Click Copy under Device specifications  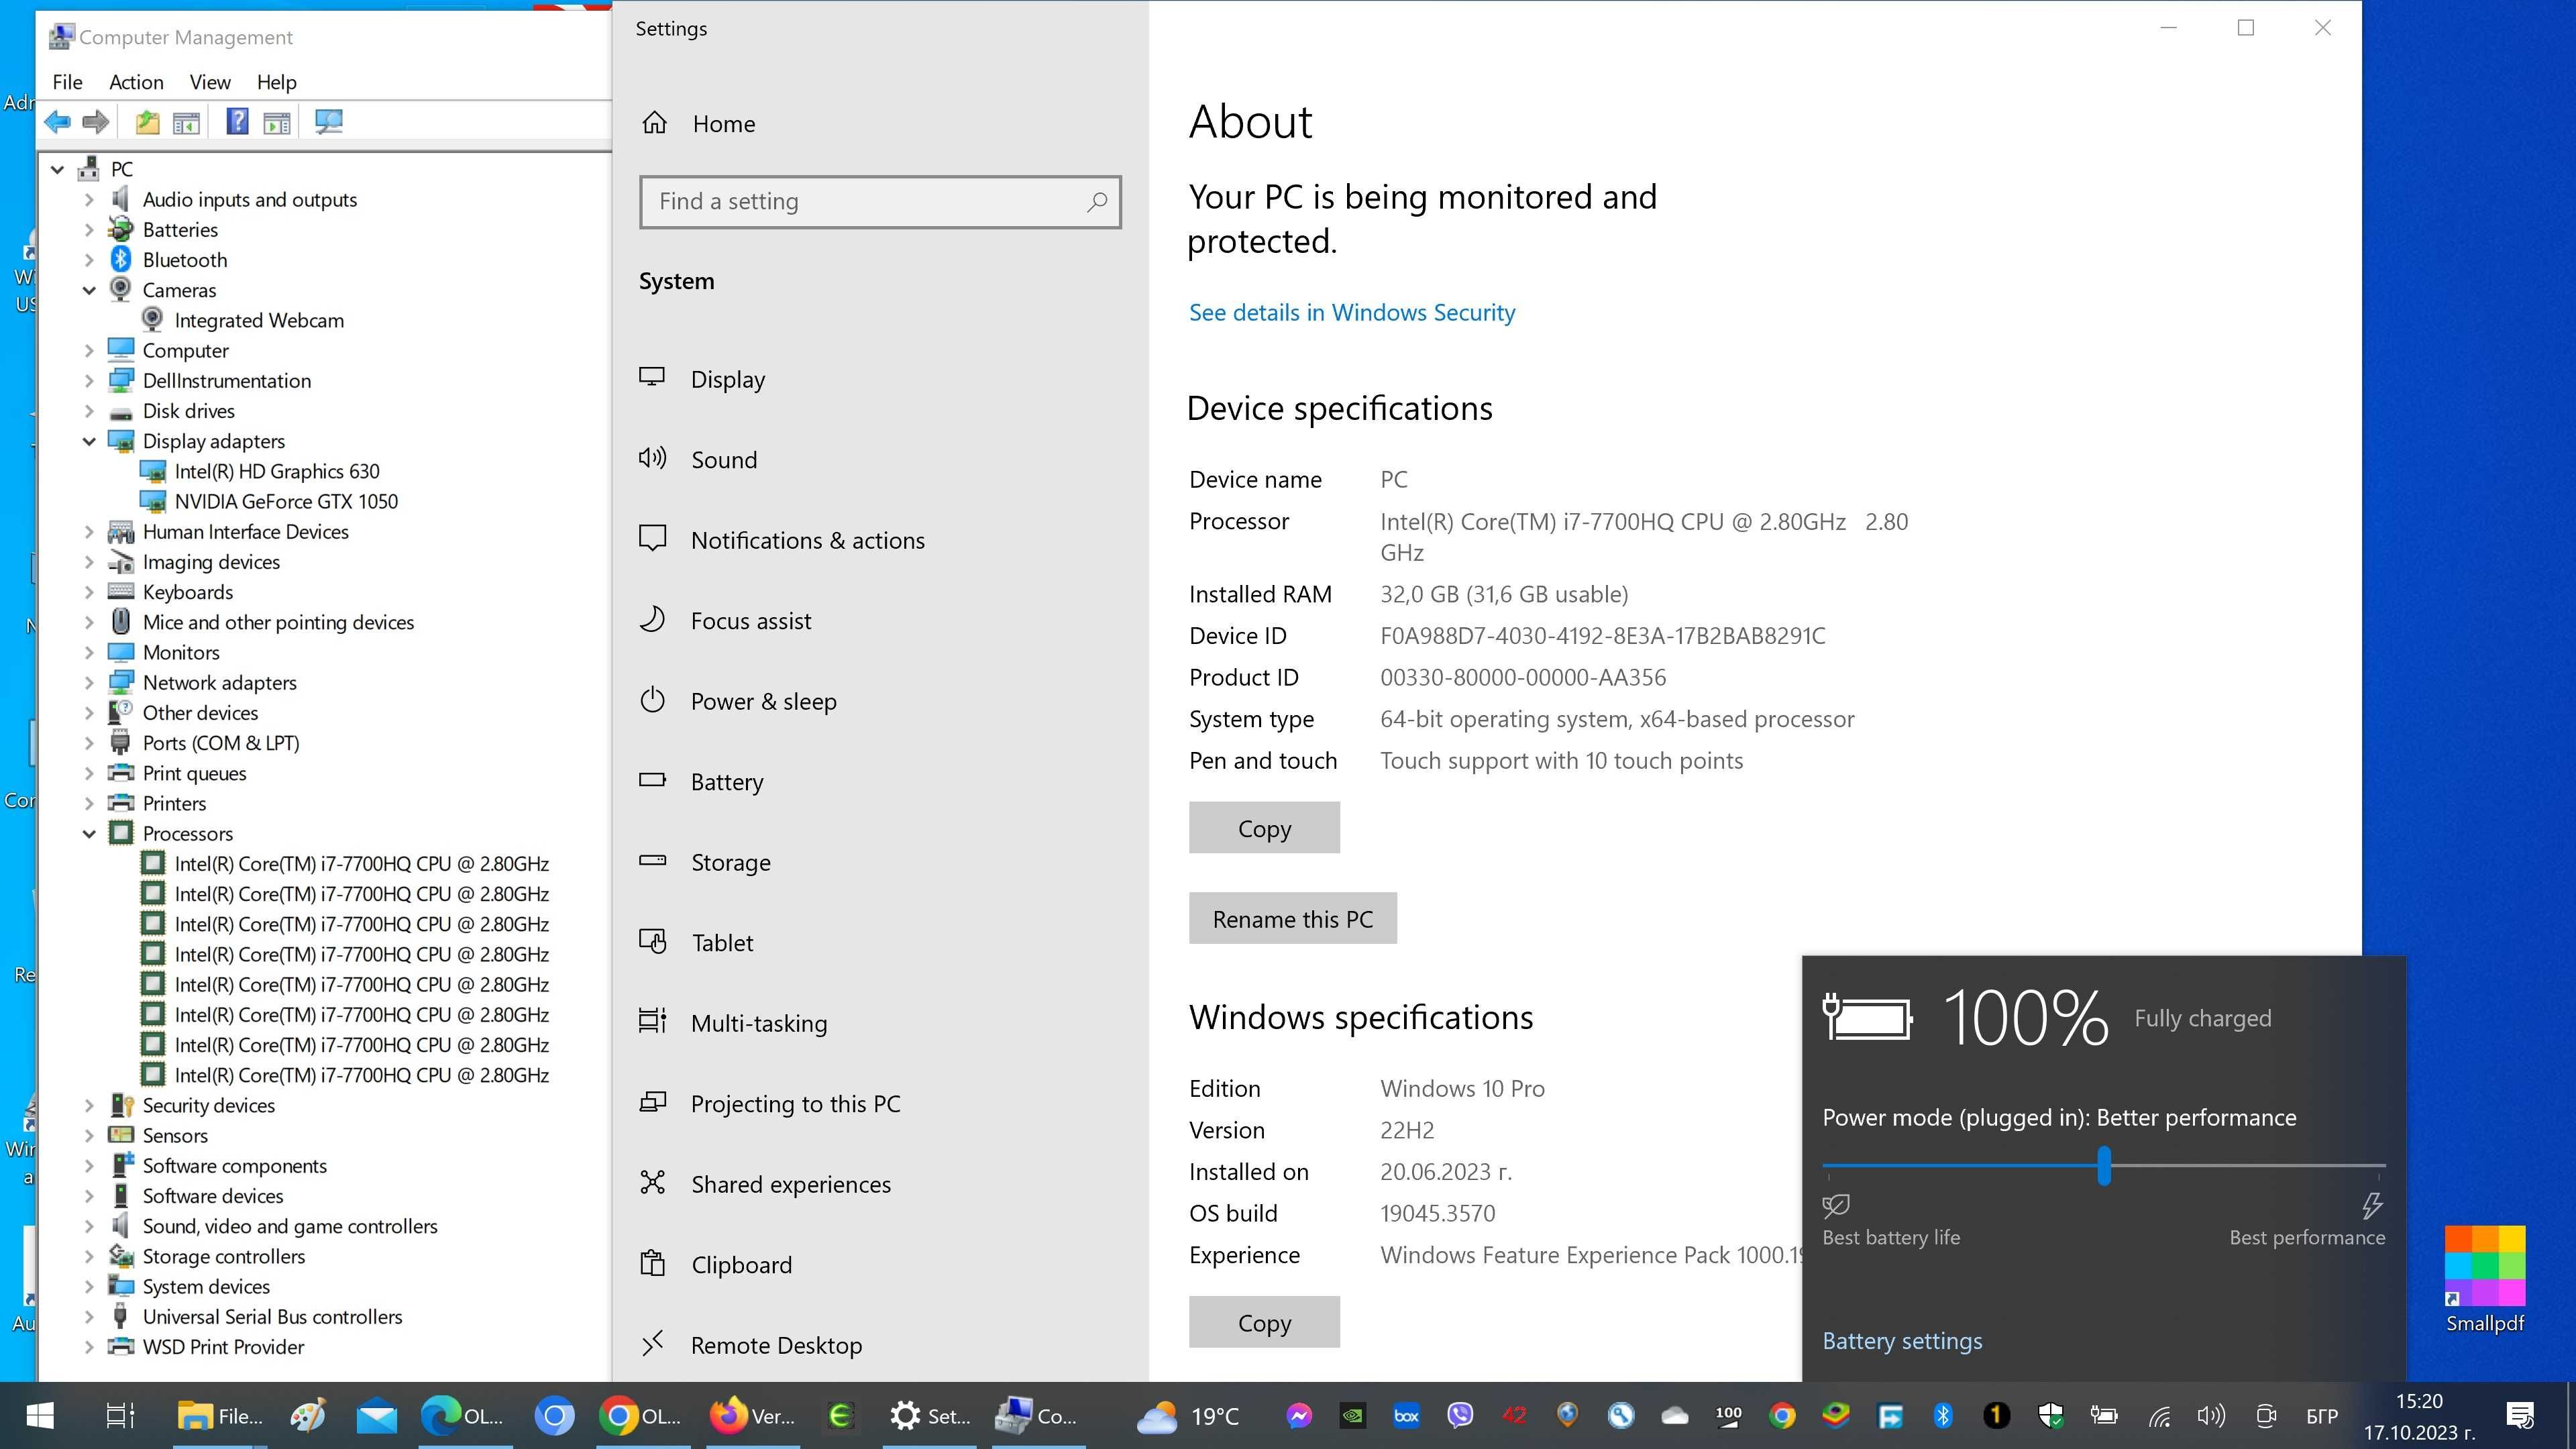[x=1264, y=827]
